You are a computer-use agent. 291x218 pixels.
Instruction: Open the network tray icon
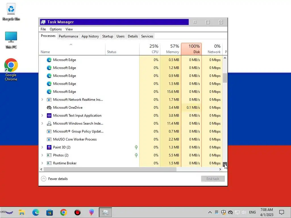pos(237,212)
